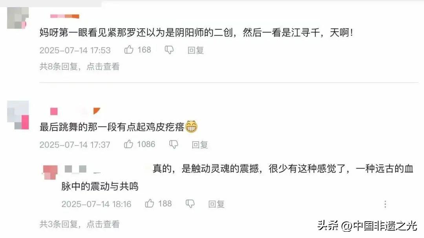Reply to the 触动灵魂 comment via 回复
The width and height of the screenshot is (424, 238).
[x=216, y=204]
